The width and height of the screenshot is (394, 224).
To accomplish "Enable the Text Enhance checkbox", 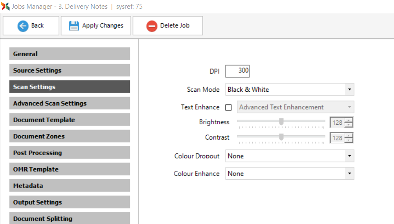I will pos(229,108).
